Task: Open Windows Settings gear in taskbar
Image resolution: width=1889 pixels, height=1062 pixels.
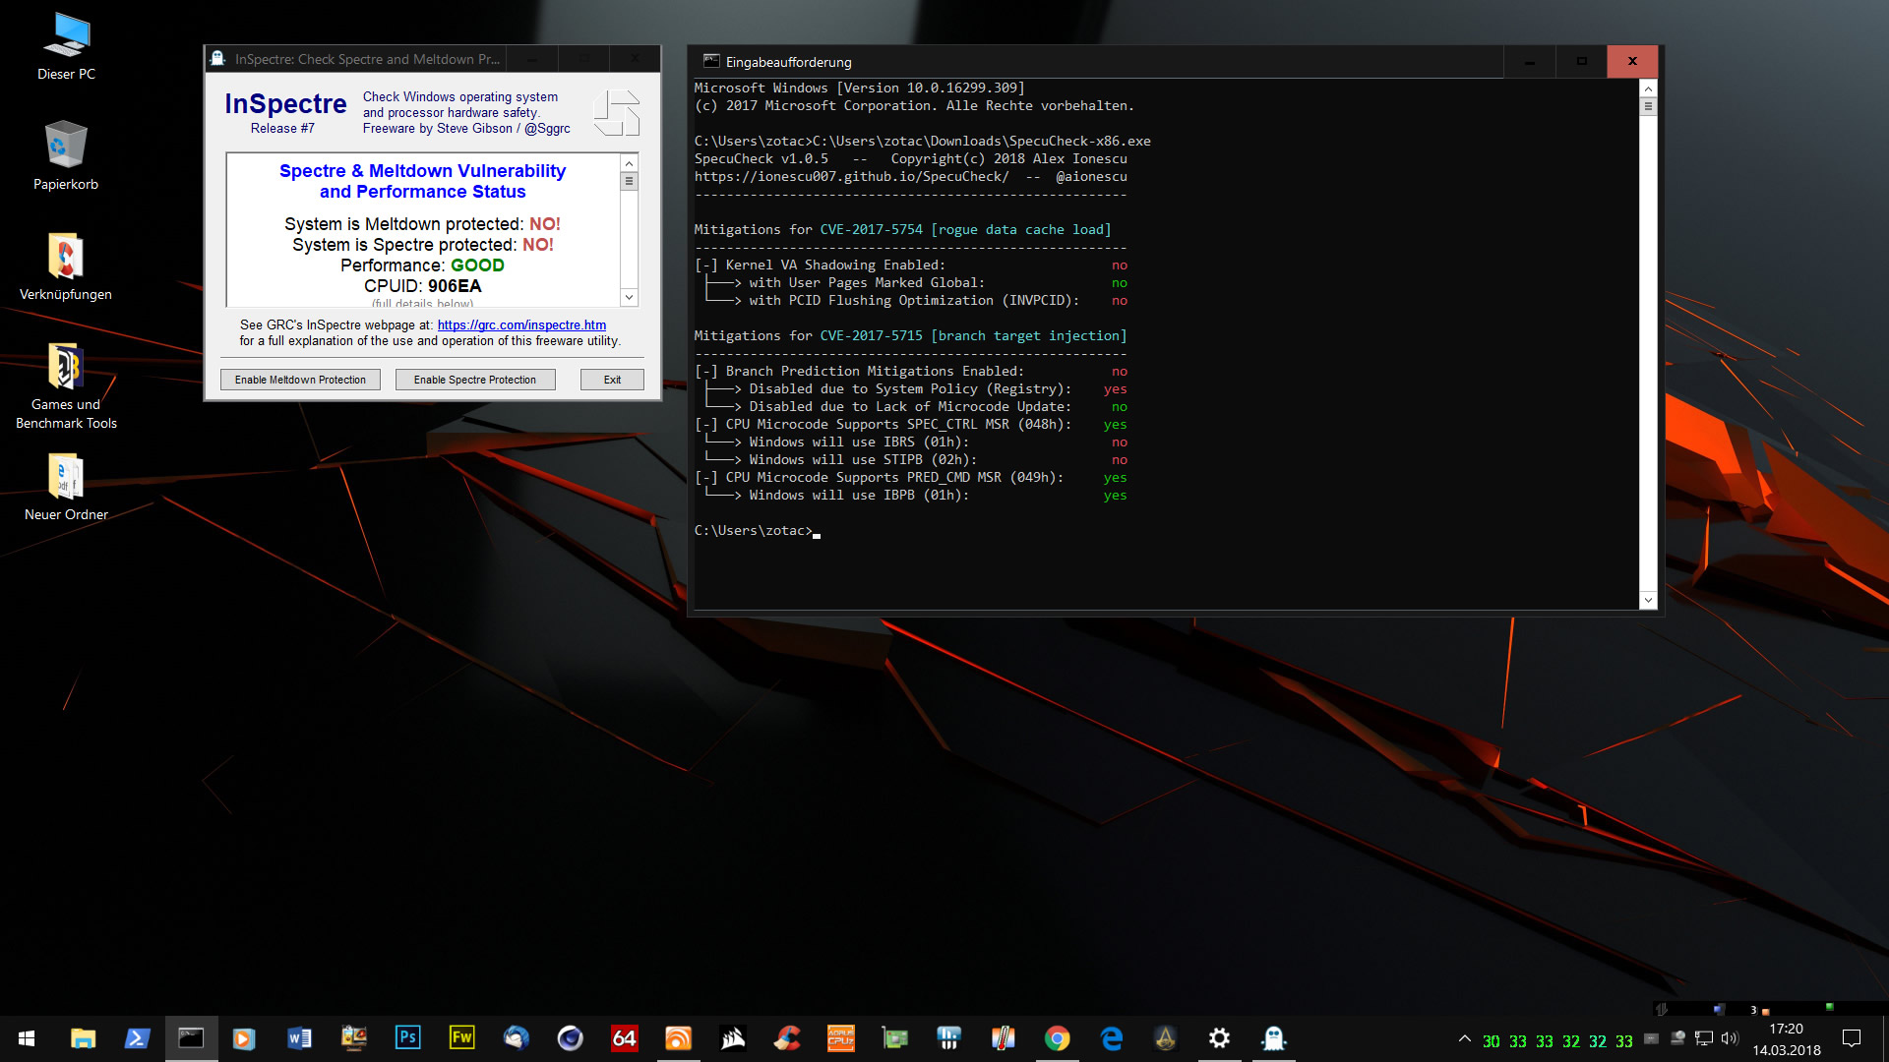Action: pyautogui.click(x=1219, y=1038)
